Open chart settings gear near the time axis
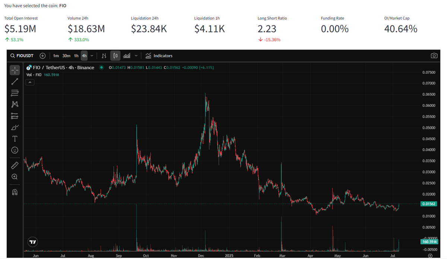 [430, 256]
